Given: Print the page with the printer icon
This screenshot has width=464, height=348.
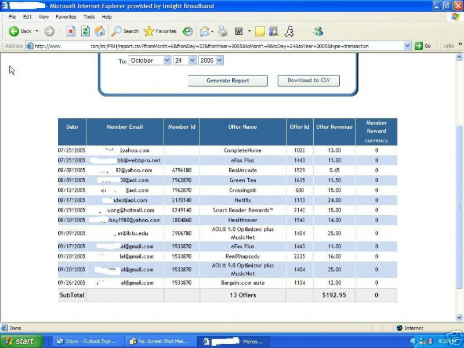Looking at the screenshot, I should tap(223, 31).
